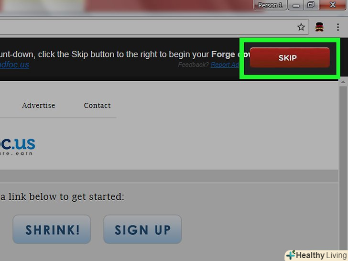Open the Person 1 profile switcher
Viewport: 348px width, 261px height.
click(270, 5)
